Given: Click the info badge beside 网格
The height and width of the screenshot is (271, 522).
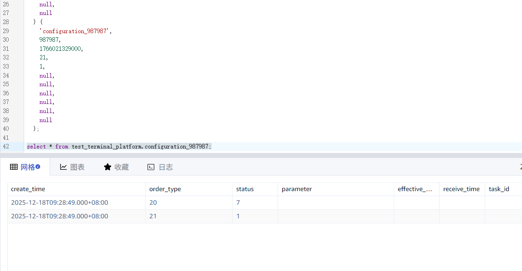Looking at the screenshot, I should point(38,167).
